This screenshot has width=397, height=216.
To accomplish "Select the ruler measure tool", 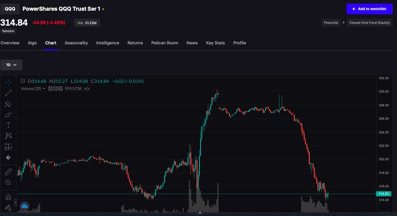I will 8,172.
